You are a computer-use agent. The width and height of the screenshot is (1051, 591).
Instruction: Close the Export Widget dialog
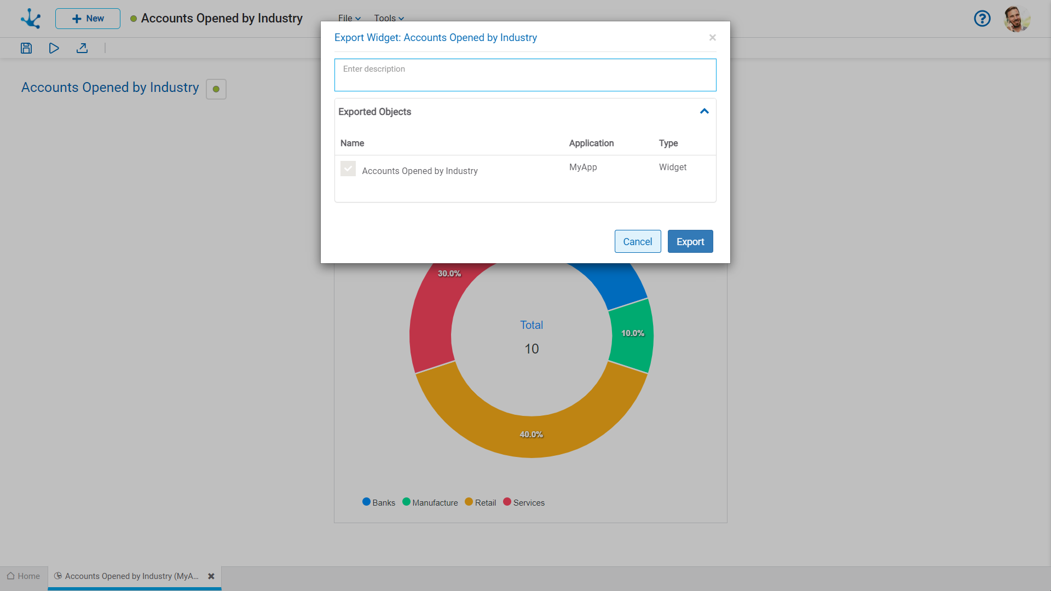coord(712,38)
